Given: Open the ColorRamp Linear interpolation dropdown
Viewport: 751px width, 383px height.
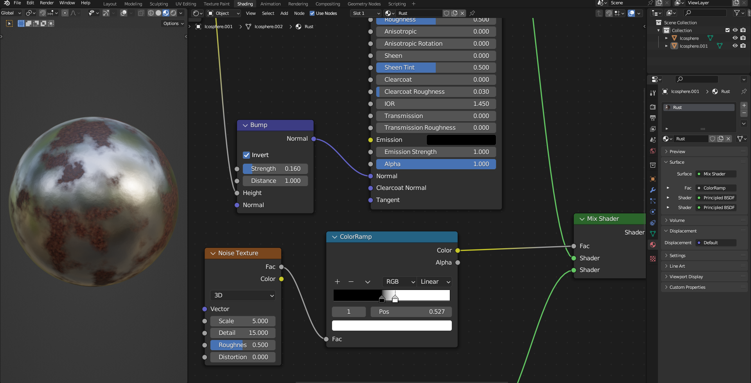Looking at the screenshot, I should pos(435,282).
